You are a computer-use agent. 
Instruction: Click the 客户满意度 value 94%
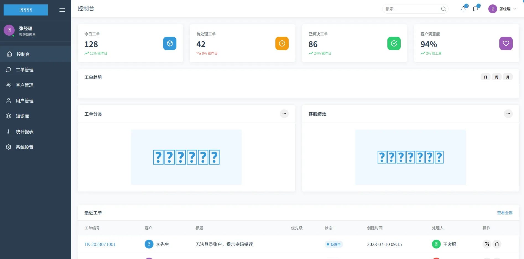[x=429, y=44]
